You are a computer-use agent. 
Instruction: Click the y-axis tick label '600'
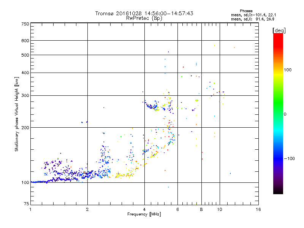pos(25,41)
